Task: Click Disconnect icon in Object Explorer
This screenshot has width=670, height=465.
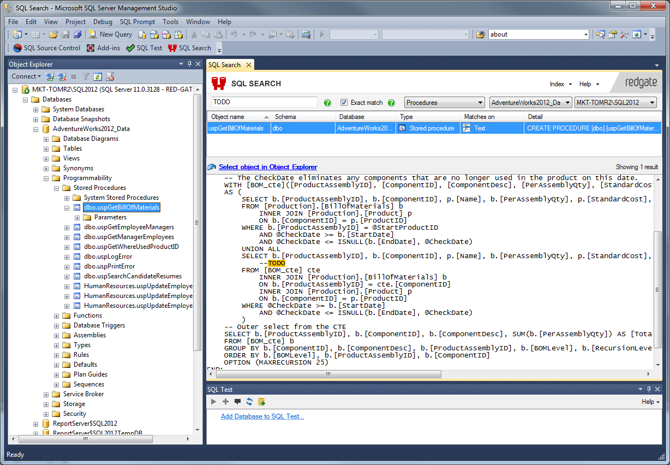Action: (x=62, y=76)
